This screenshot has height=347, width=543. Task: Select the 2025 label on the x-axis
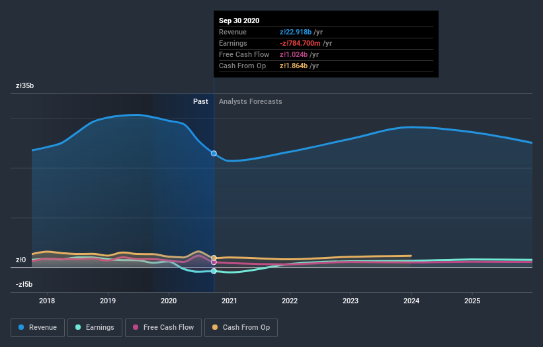click(472, 301)
